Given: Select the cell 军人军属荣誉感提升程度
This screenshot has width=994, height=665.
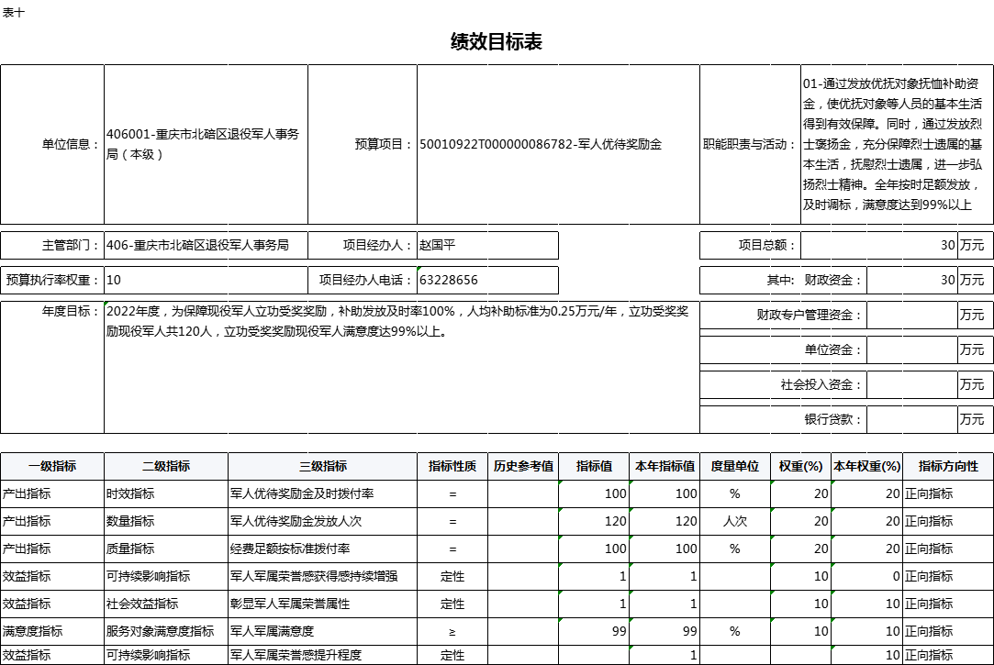Looking at the screenshot, I should (323, 656).
